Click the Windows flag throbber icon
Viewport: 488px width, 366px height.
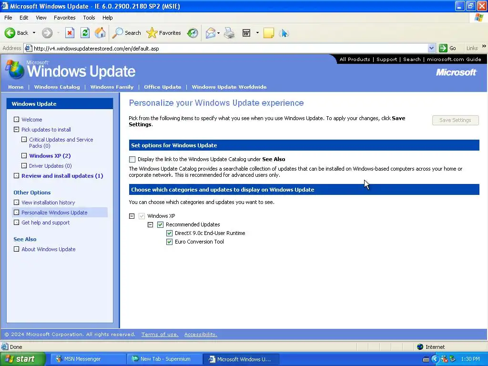pyautogui.click(x=478, y=18)
